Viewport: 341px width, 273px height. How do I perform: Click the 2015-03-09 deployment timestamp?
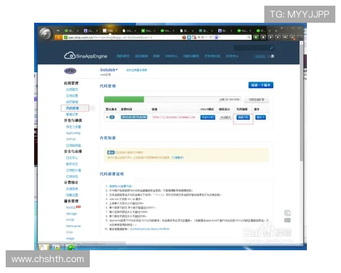(x=134, y=117)
